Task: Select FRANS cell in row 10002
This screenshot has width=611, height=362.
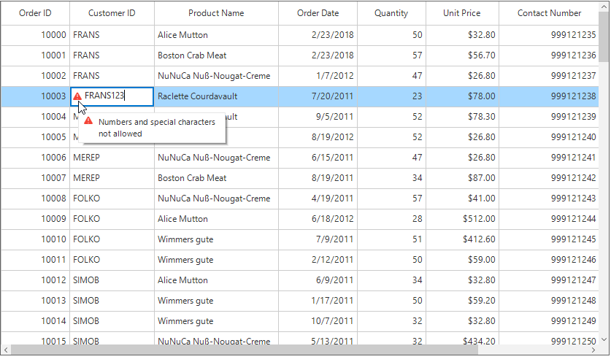Action: 112,76
